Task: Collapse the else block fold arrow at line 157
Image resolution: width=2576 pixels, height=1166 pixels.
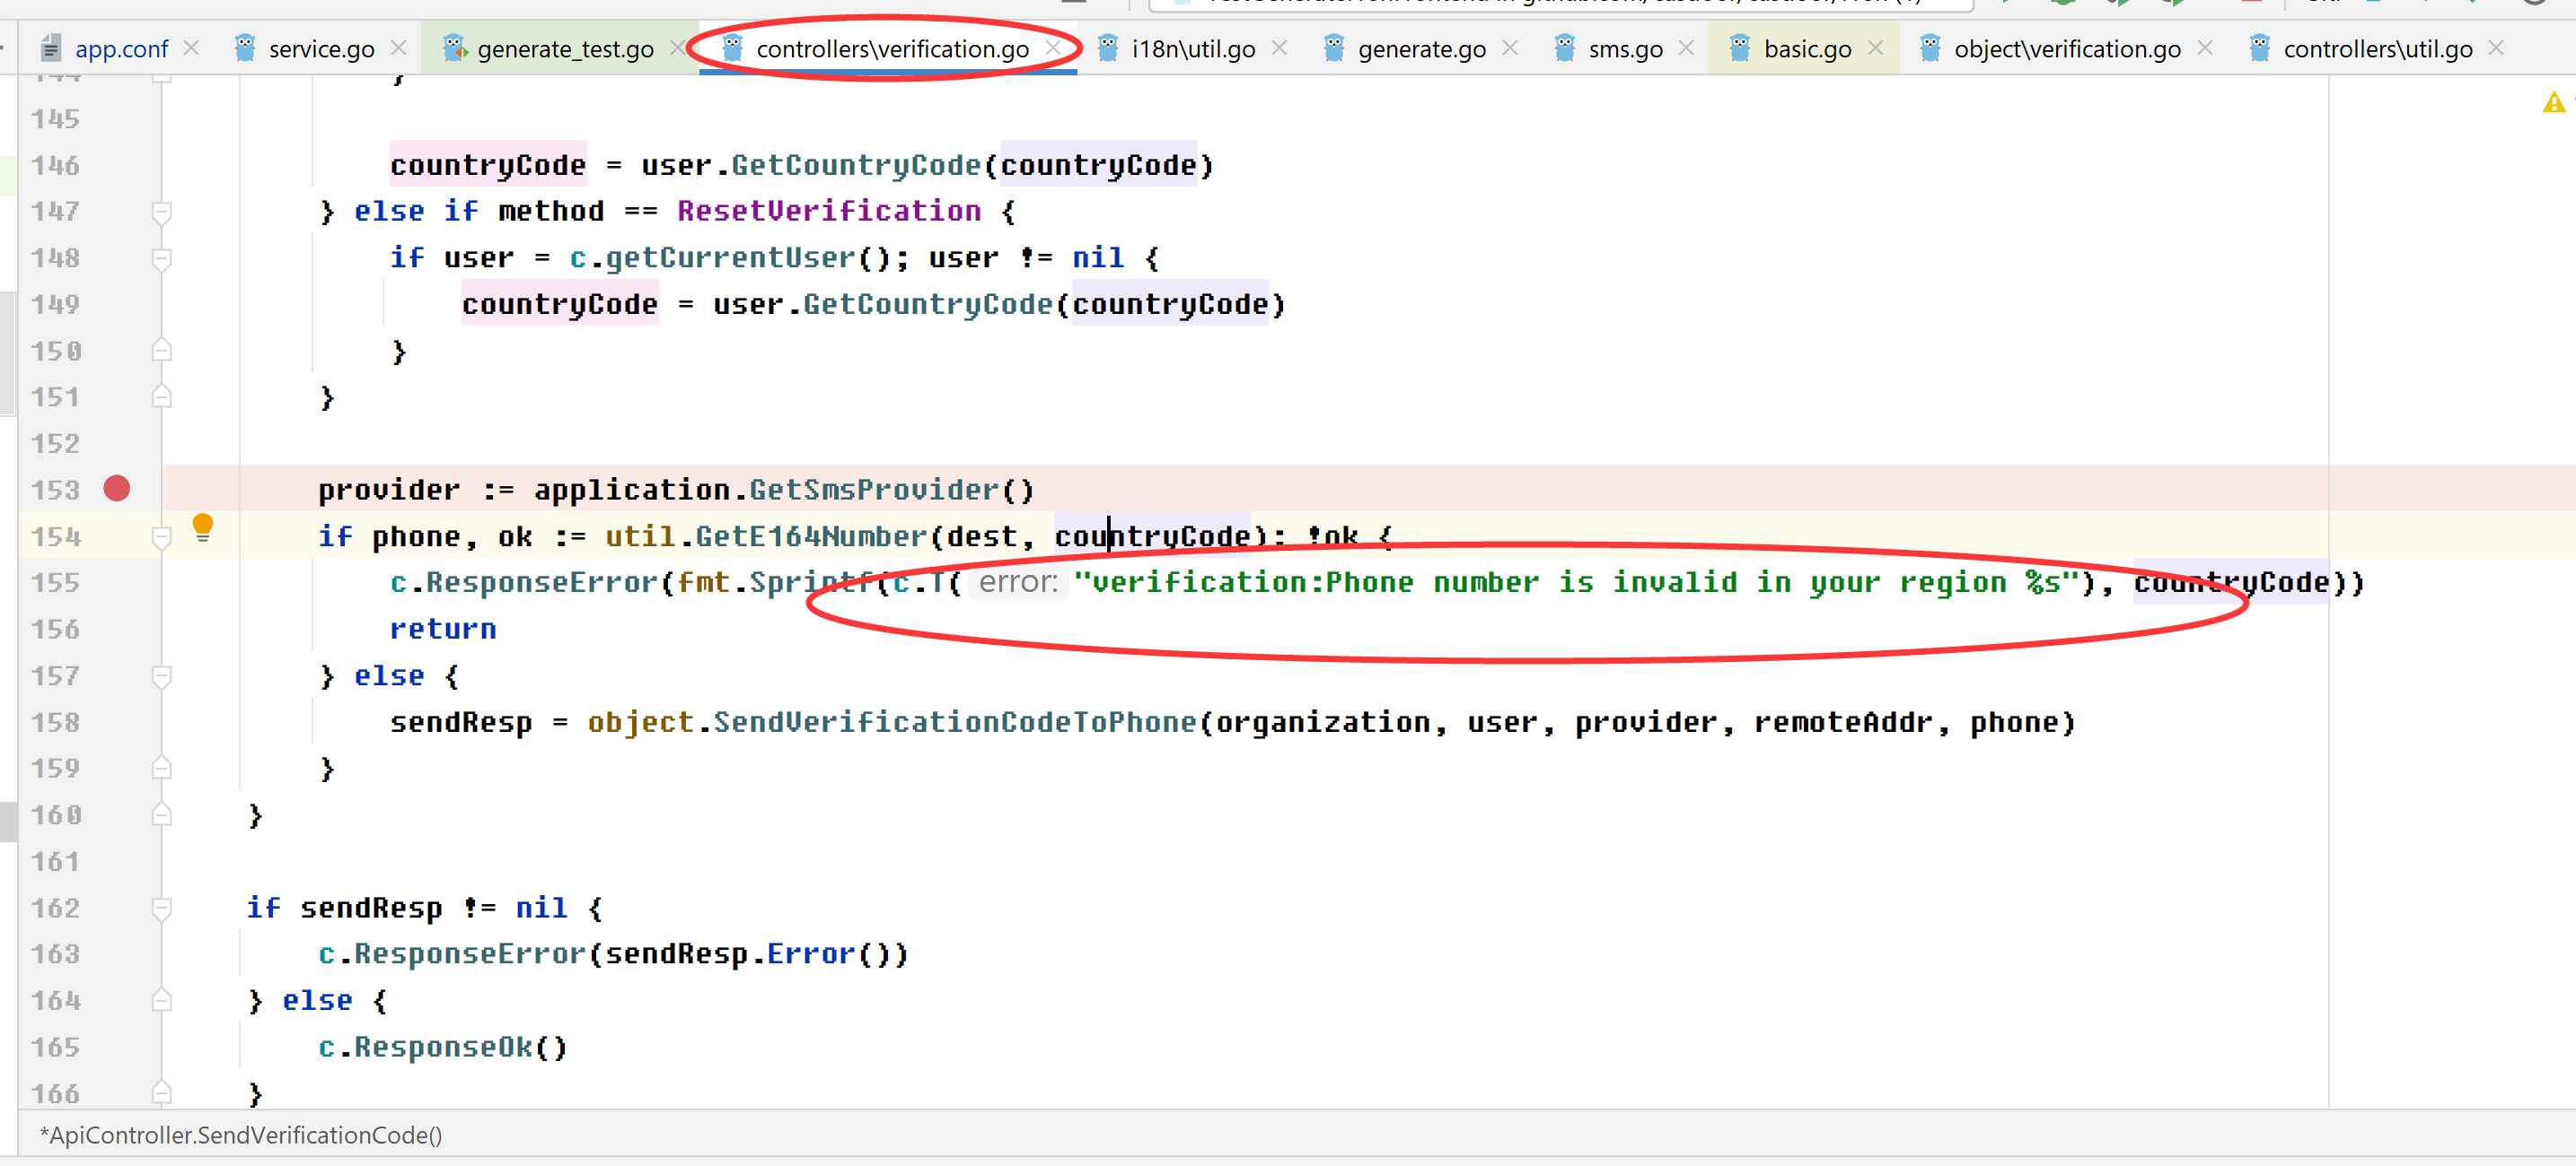Action: (x=161, y=675)
